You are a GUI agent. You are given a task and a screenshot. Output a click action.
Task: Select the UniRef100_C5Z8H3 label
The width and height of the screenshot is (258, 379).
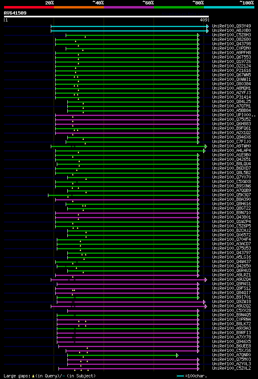(231, 35)
